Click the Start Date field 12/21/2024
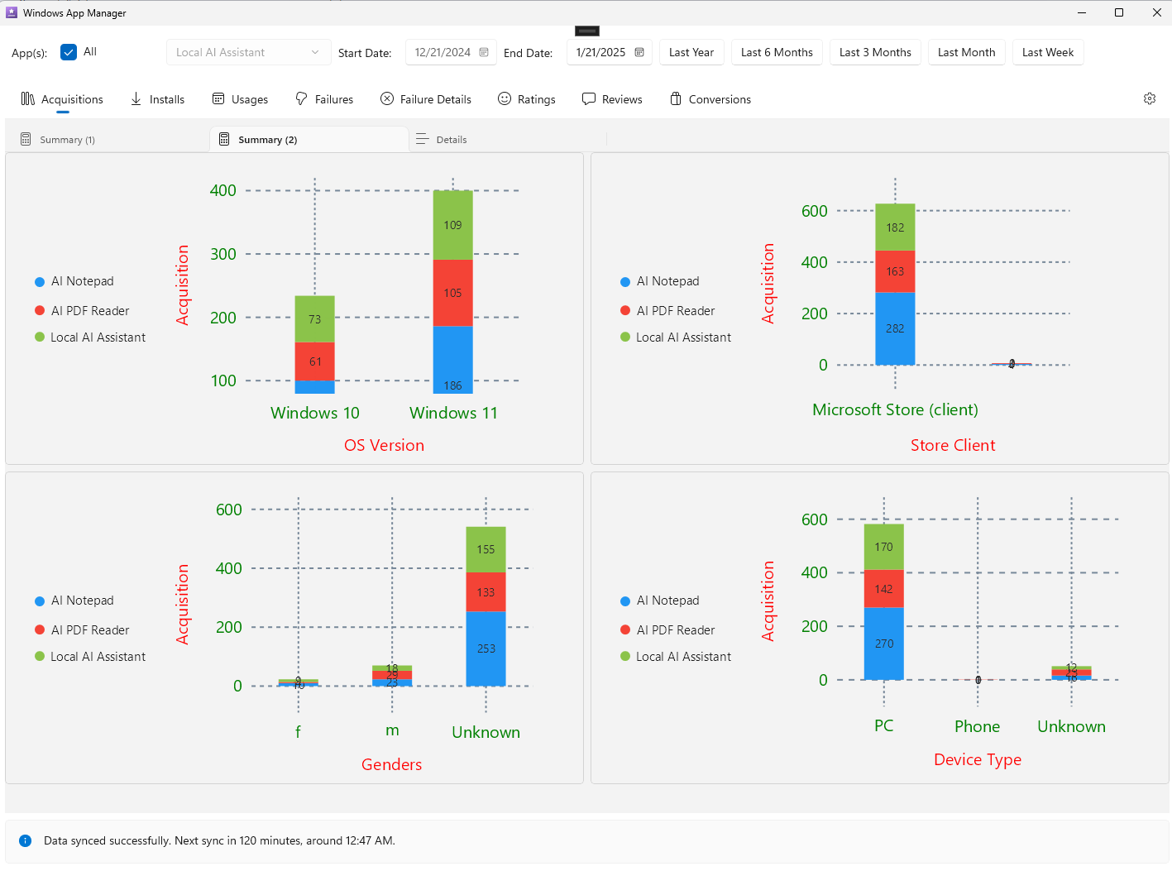 (452, 52)
